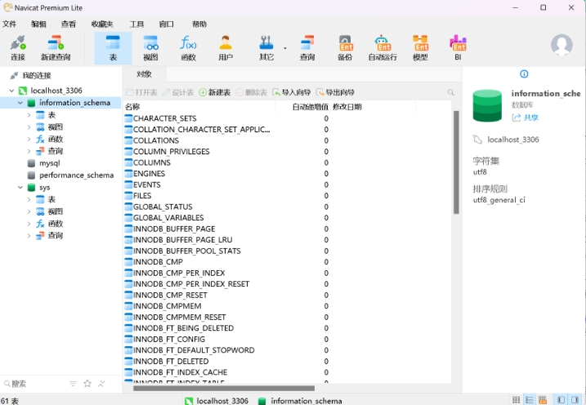Click the Connection (连接) toolbar icon
The height and width of the screenshot is (405, 586).
coord(17,47)
